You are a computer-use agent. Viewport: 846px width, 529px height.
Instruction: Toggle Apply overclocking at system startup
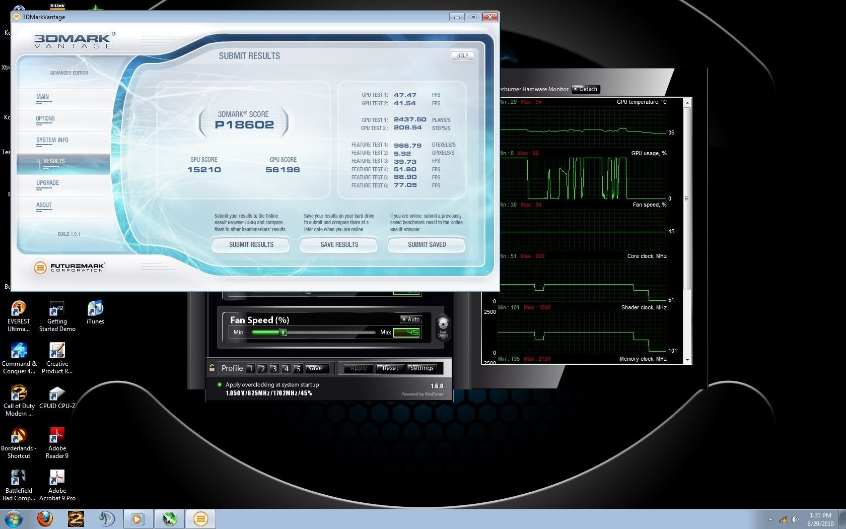point(220,384)
